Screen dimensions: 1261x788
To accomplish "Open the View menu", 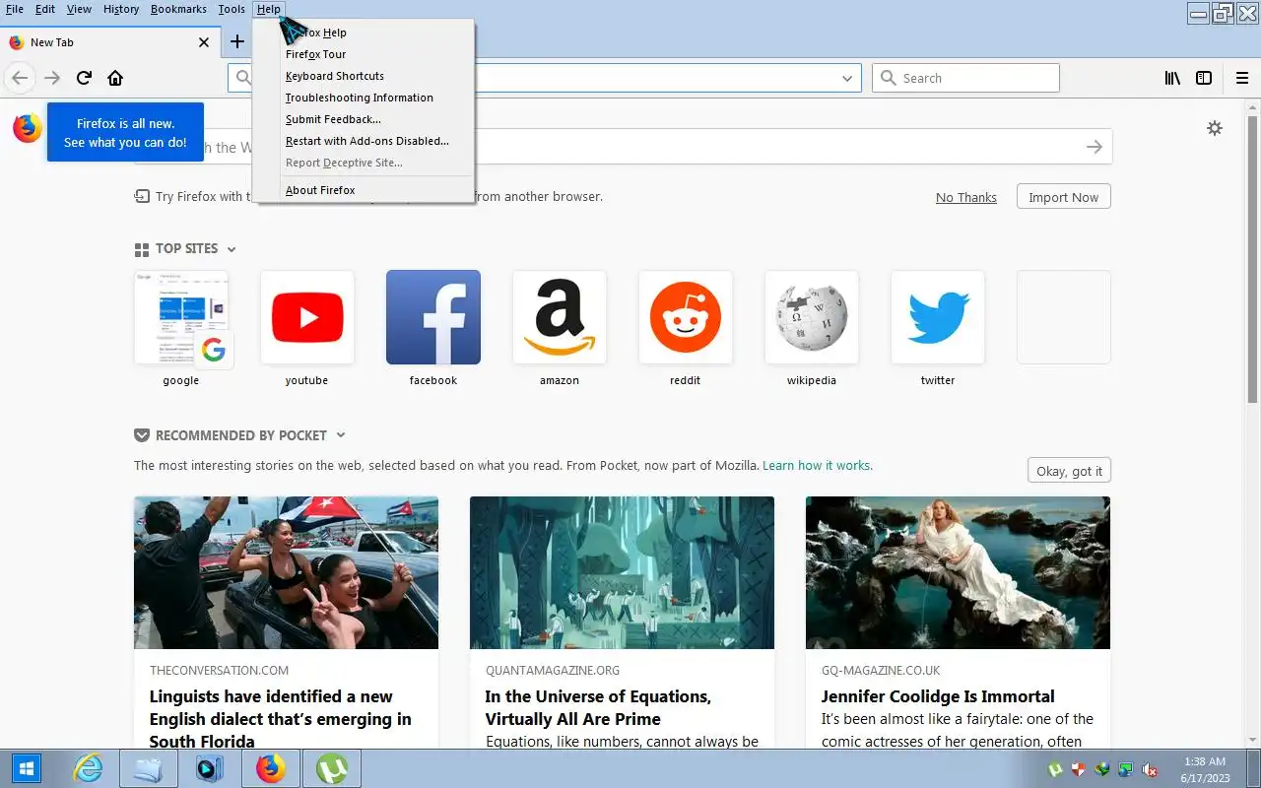I will click(79, 9).
